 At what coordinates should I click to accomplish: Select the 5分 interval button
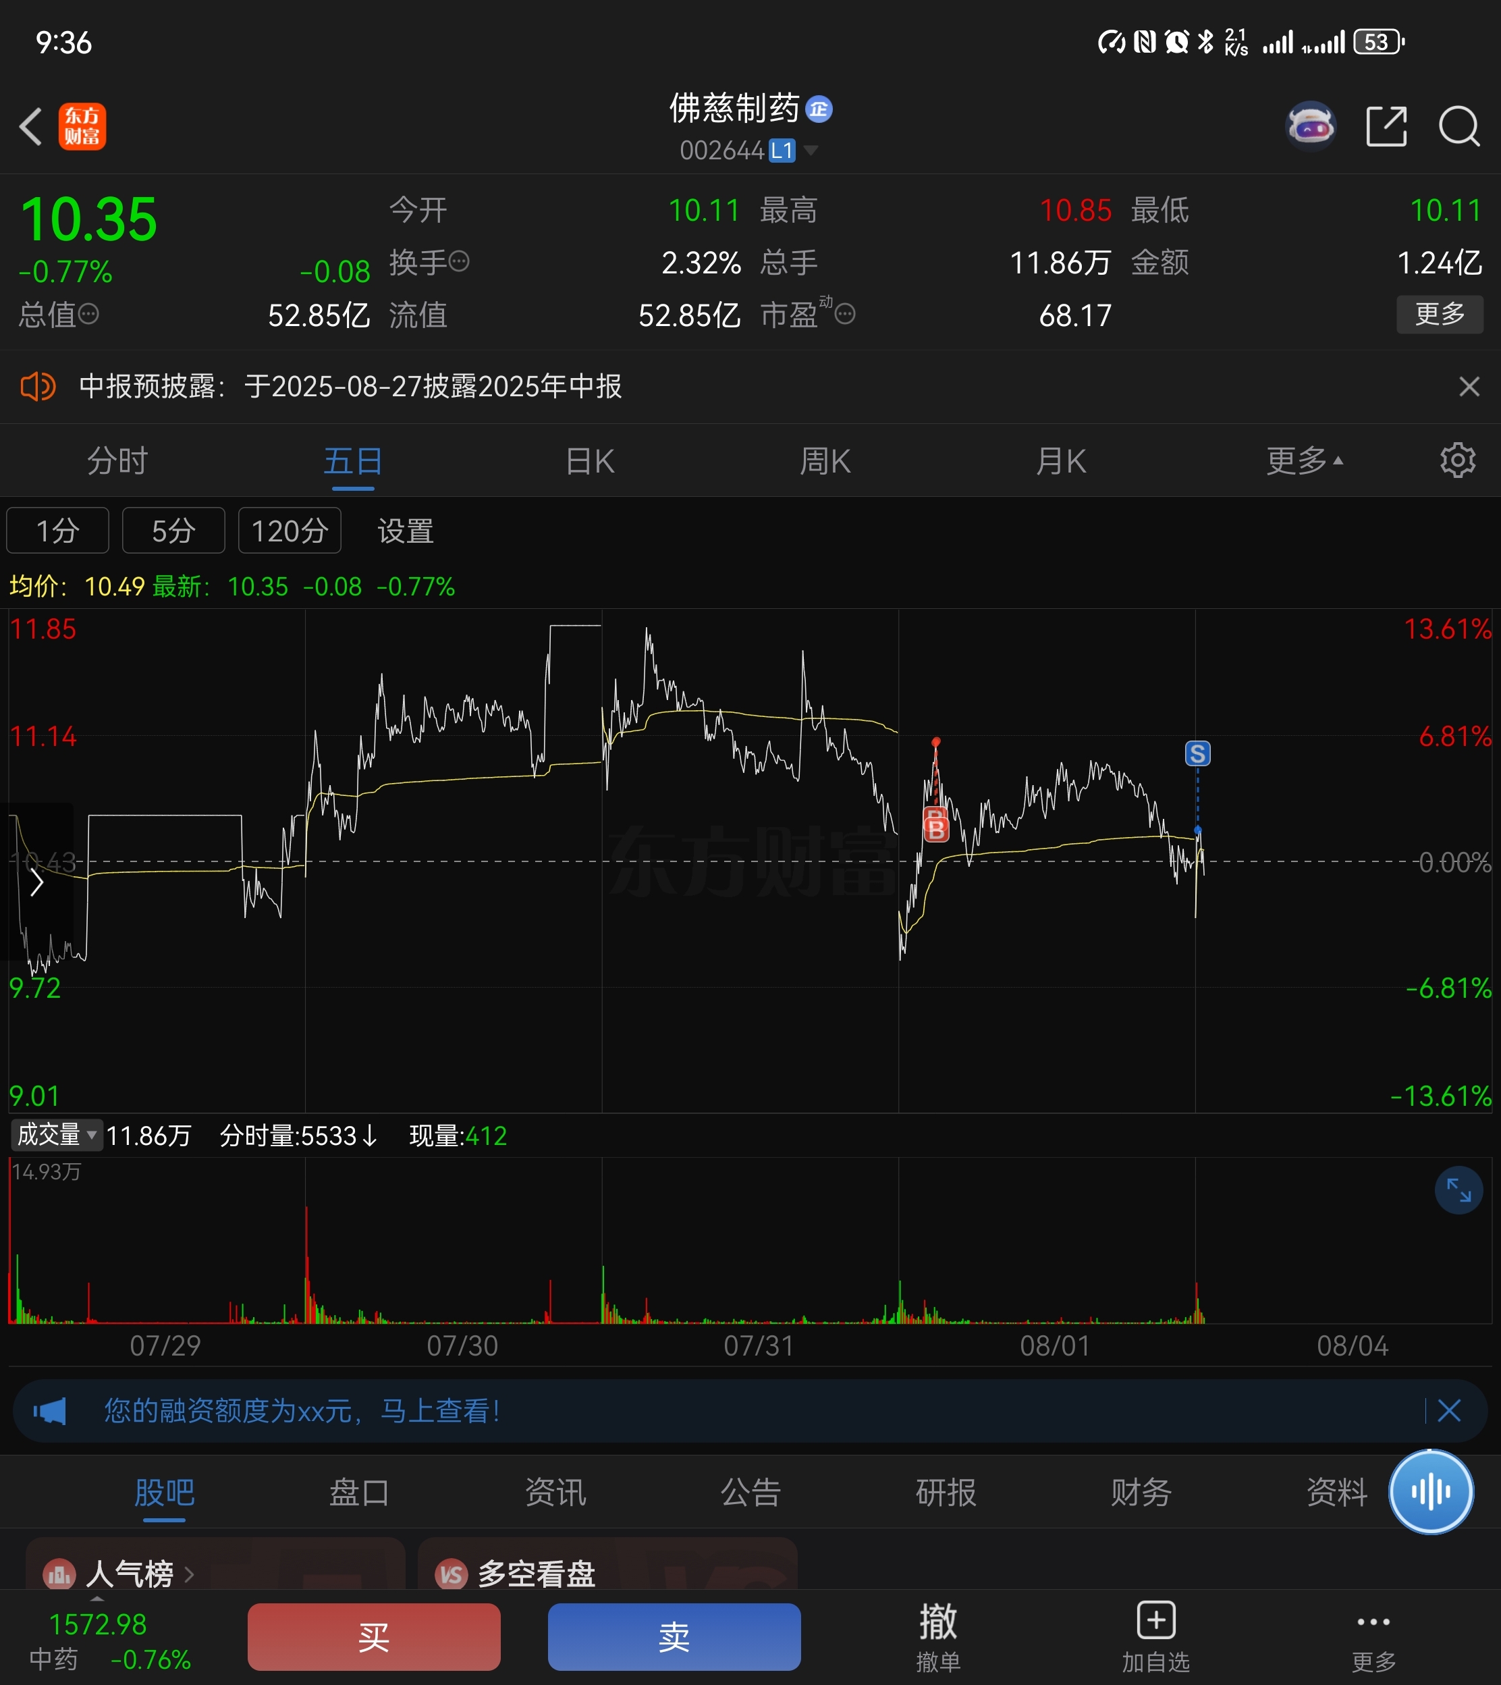click(x=173, y=531)
